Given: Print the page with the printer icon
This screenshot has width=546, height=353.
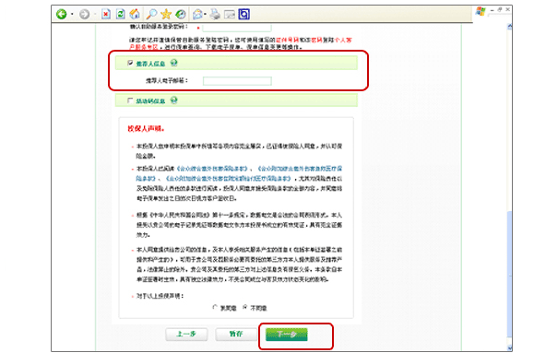Looking at the screenshot, I should 215,14.
